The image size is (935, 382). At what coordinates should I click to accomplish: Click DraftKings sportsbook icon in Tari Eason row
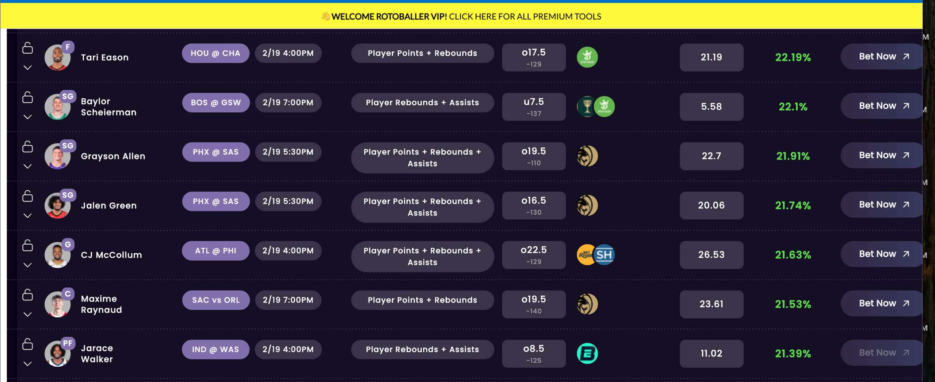pyautogui.click(x=587, y=57)
